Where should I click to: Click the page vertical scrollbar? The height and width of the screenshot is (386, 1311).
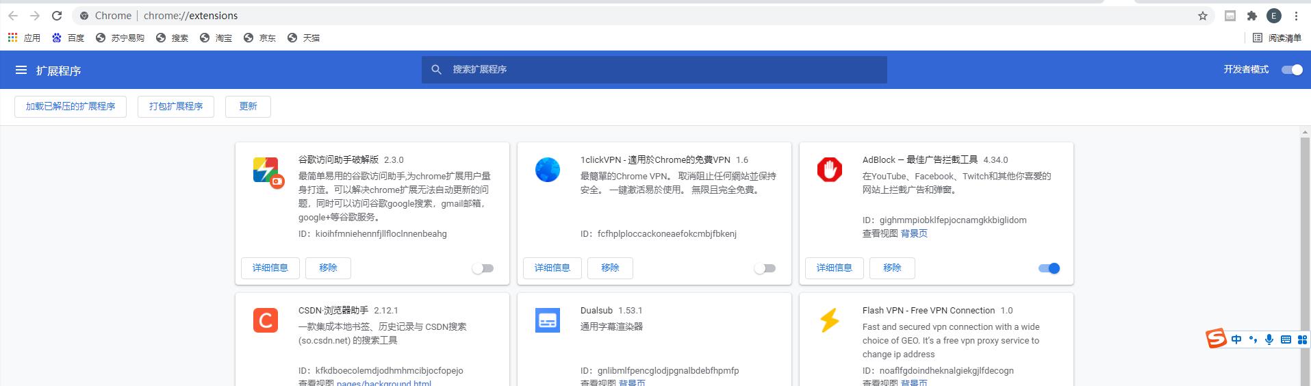point(1305,260)
